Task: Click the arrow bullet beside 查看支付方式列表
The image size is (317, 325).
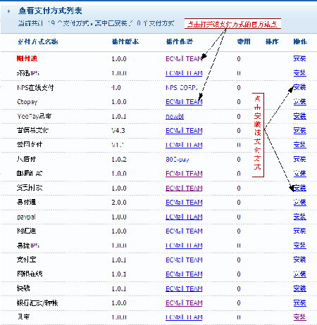Action: (9, 11)
